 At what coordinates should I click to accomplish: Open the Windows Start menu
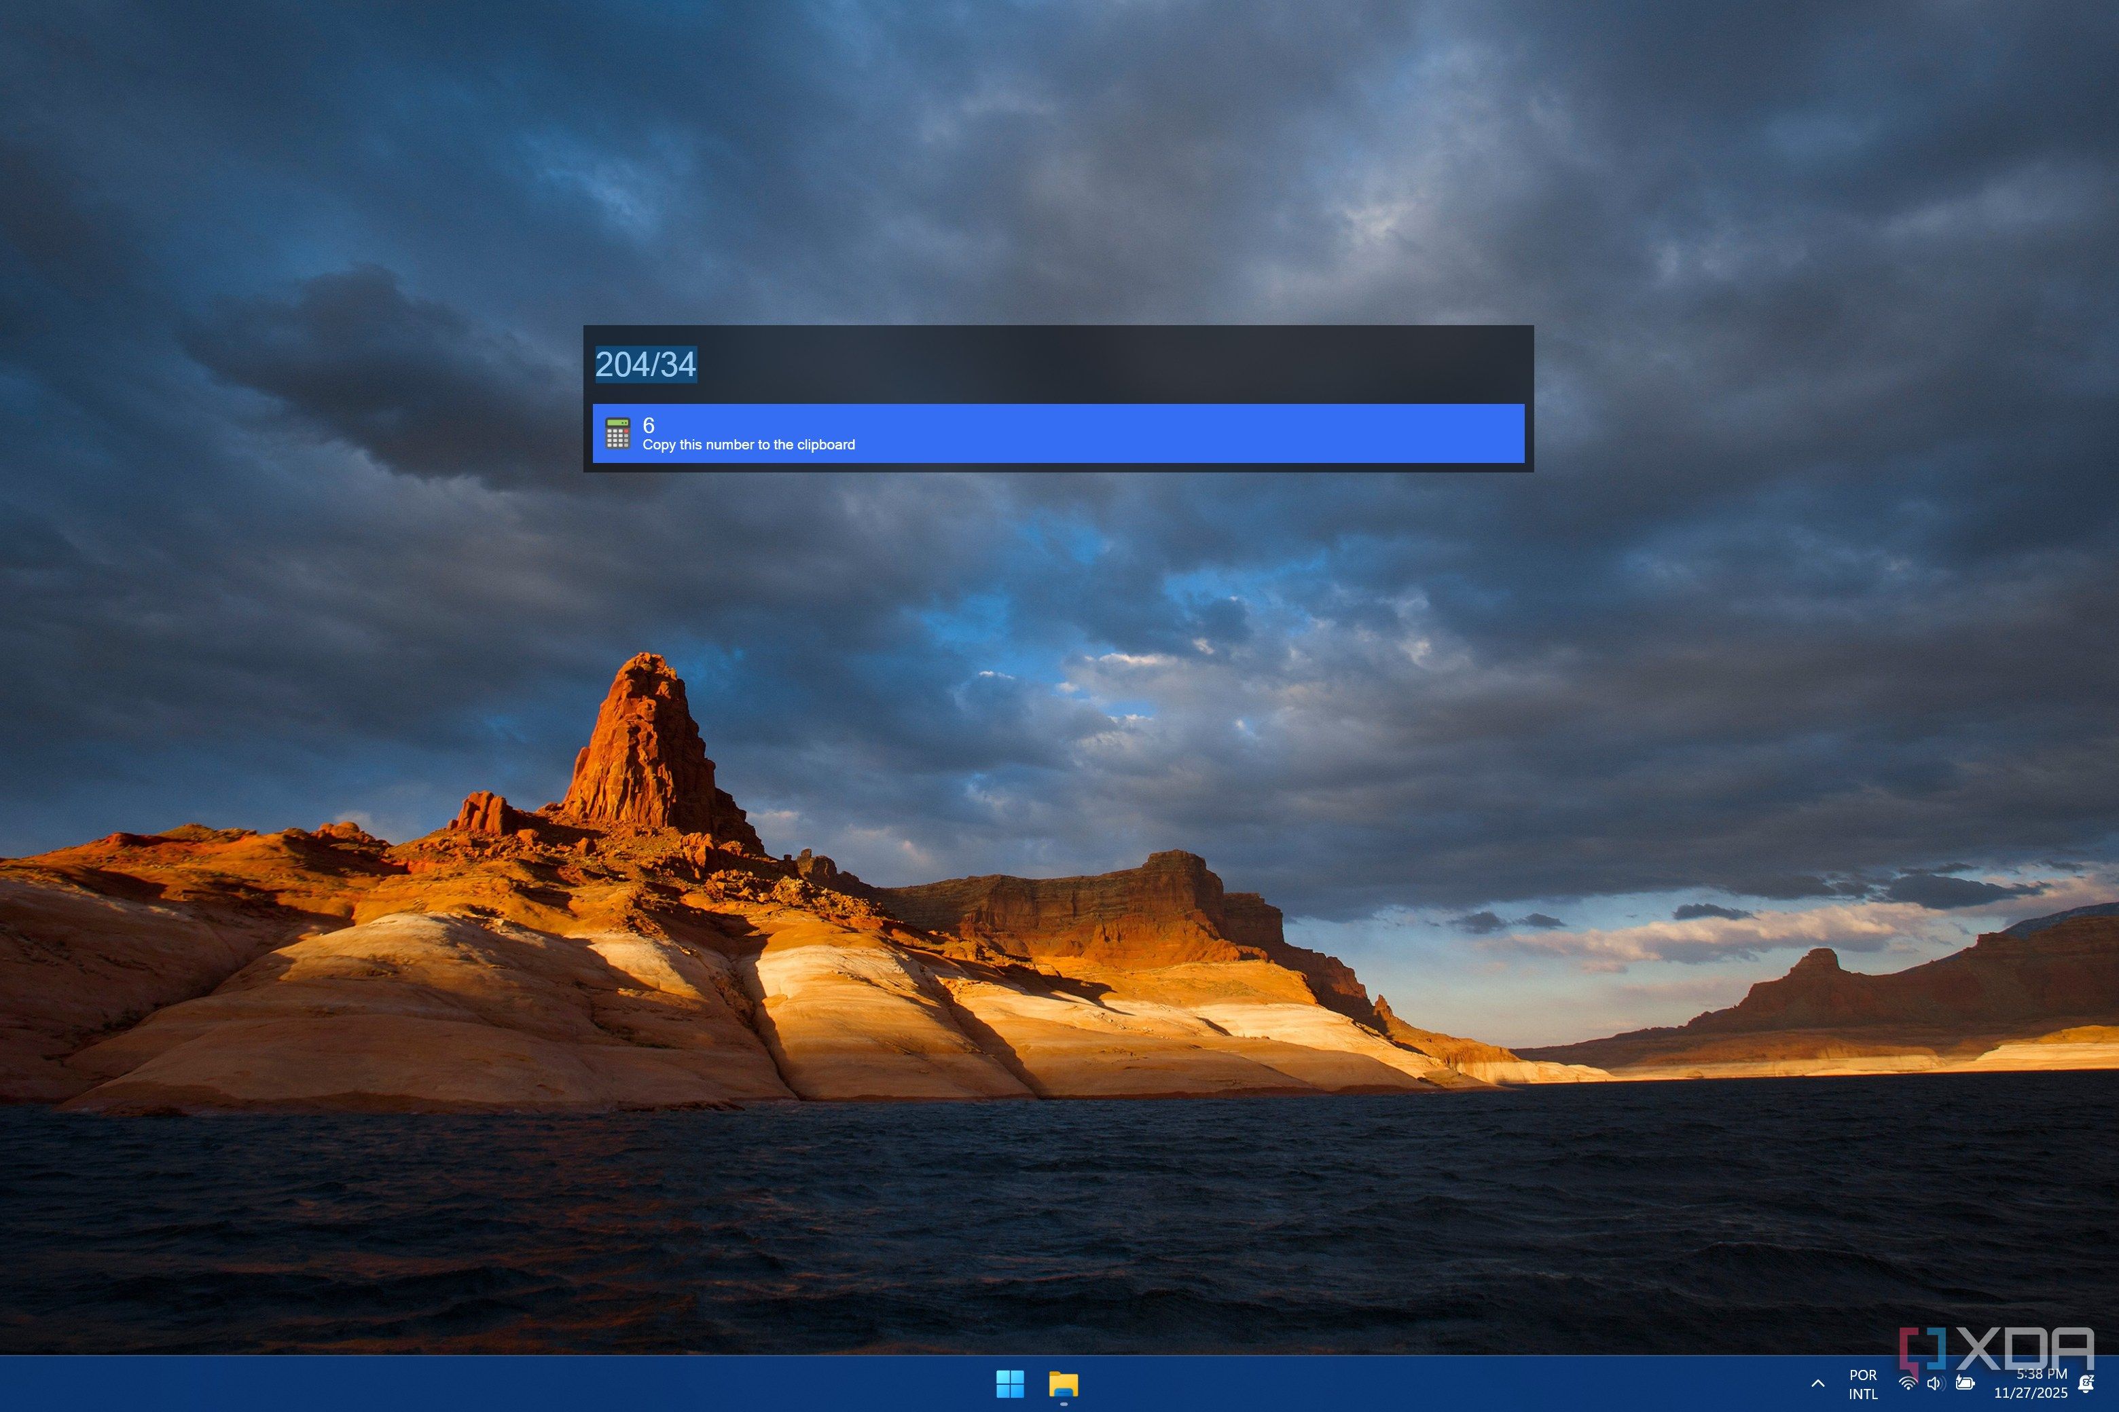click(x=1010, y=1384)
